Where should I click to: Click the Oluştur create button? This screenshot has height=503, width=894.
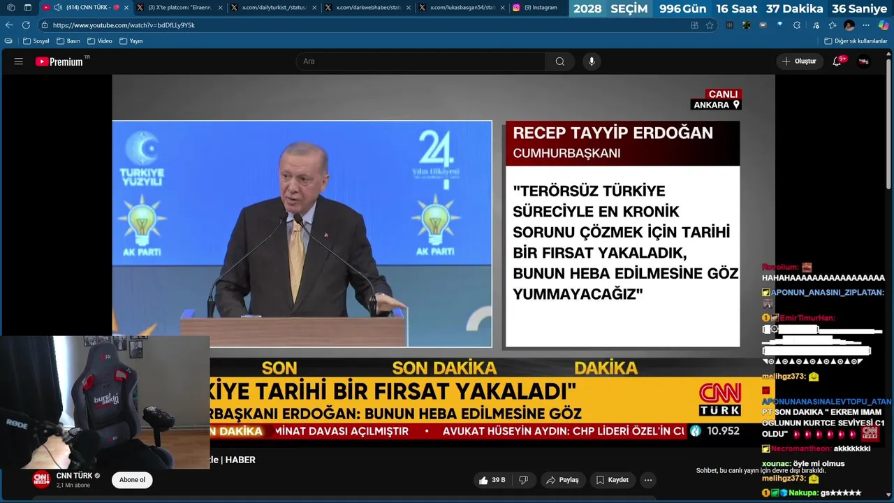pos(799,61)
